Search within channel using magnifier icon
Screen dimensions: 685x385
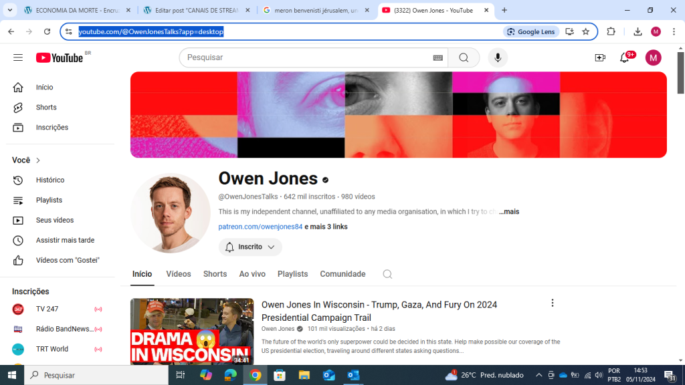pos(387,274)
